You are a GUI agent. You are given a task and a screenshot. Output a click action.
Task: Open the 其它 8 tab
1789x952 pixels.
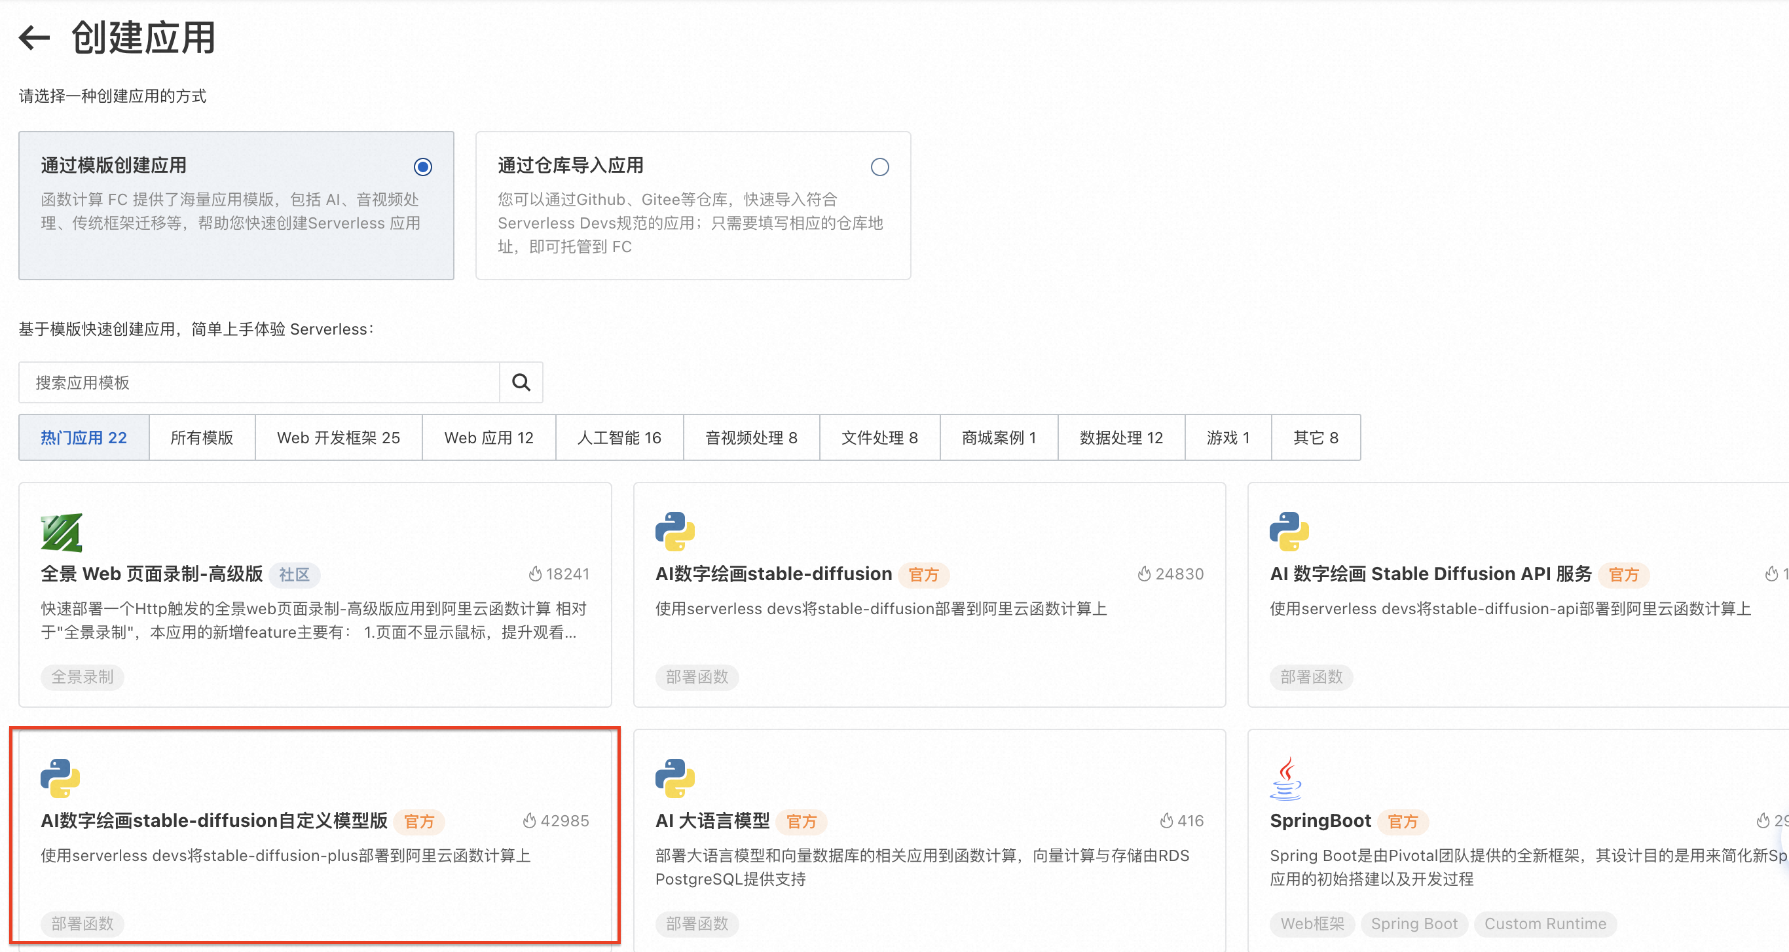(x=1316, y=437)
